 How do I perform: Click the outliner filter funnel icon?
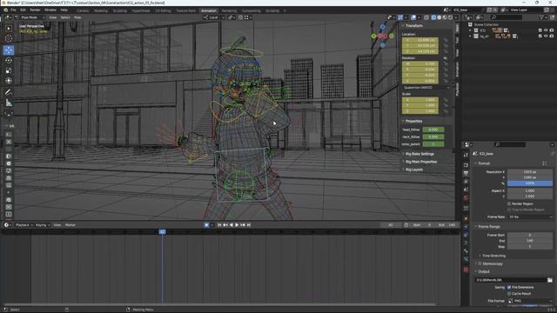pos(542,17)
